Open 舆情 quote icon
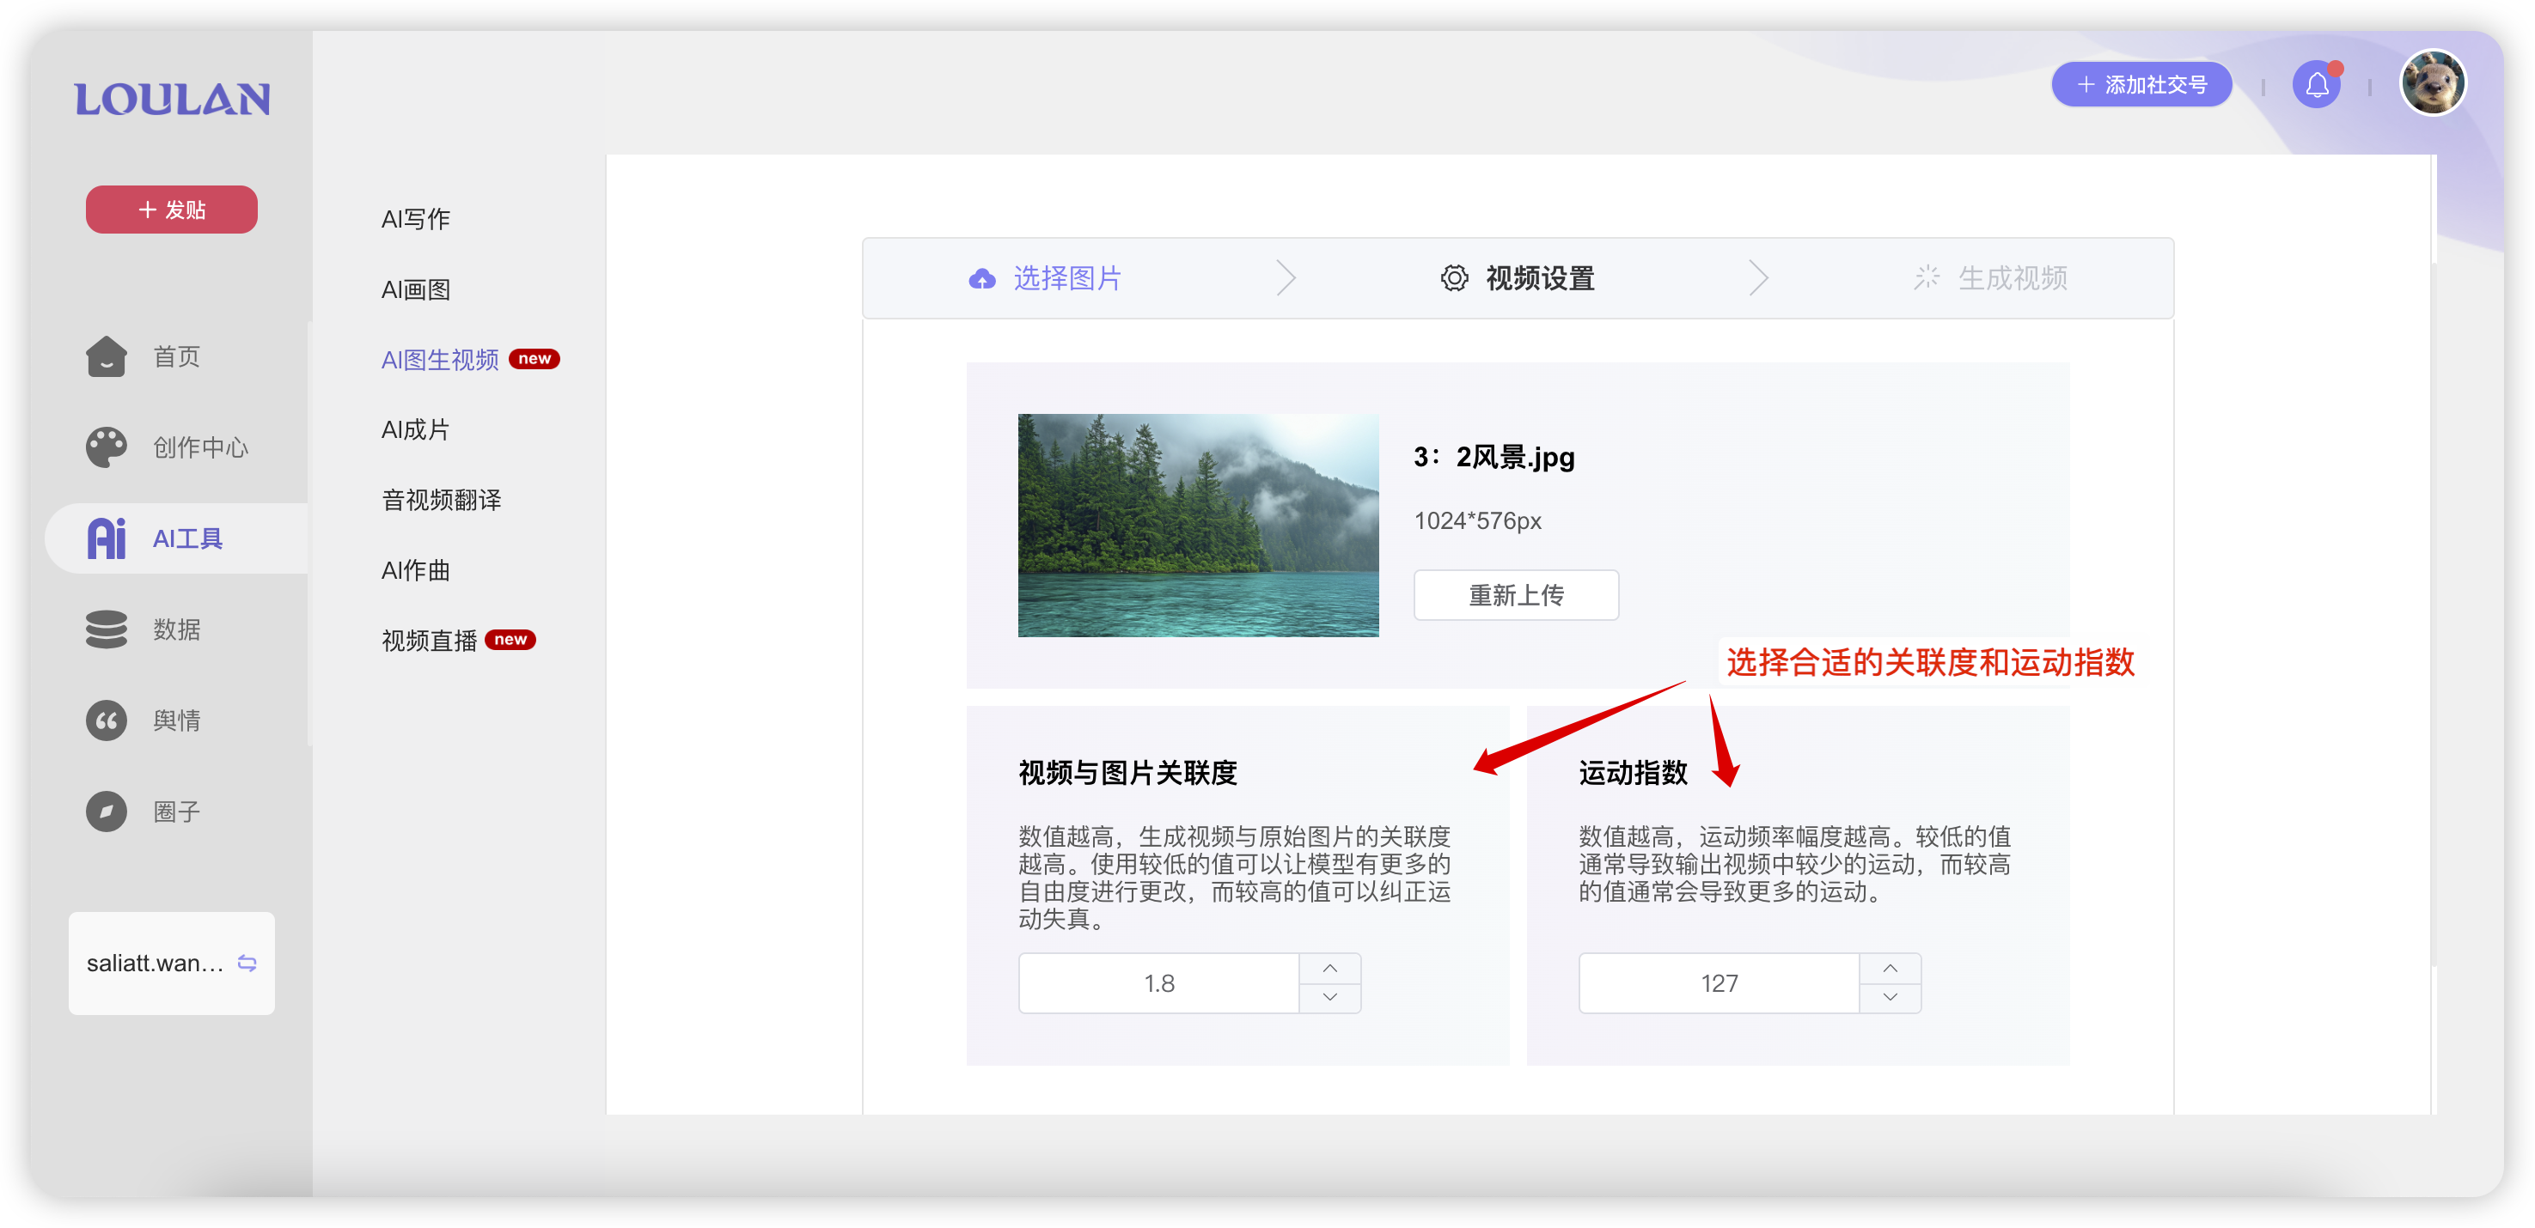Viewport: 2535px width, 1228px height. pos(107,720)
